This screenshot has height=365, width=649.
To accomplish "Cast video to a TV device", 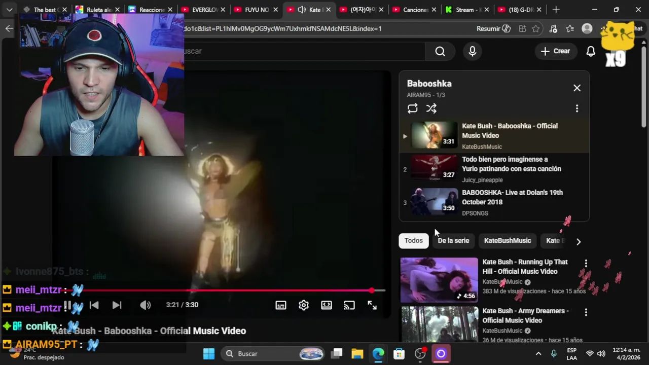I will 349,305.
